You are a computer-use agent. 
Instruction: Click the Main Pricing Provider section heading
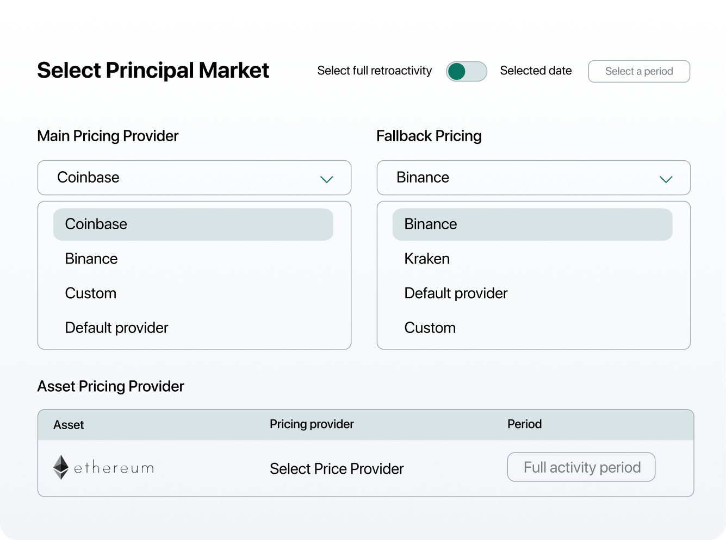click(108, 136)
